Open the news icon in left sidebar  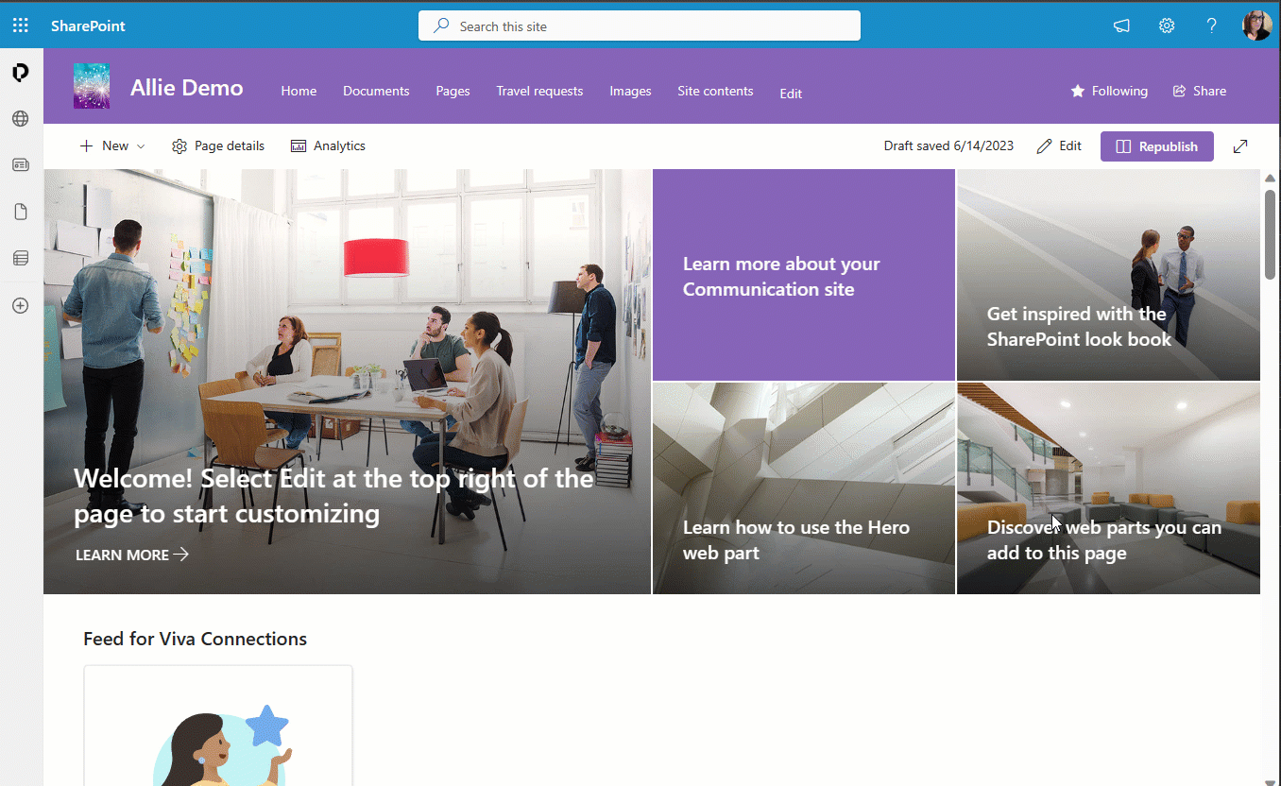tap(20, 165)
